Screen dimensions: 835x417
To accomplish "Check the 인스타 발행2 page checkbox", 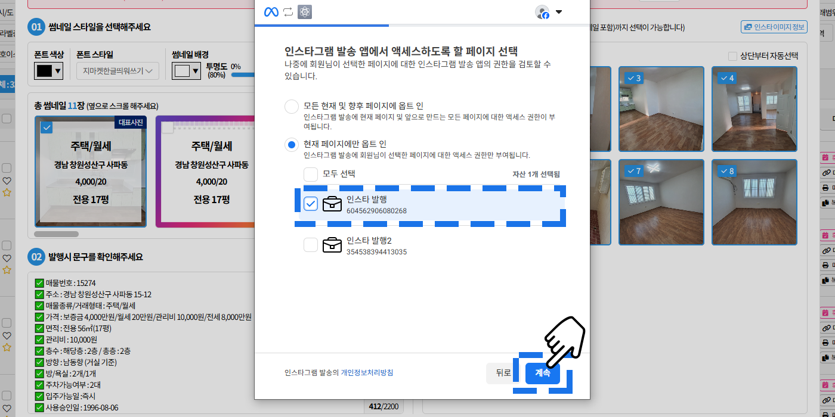I will (x=311, y=245).
